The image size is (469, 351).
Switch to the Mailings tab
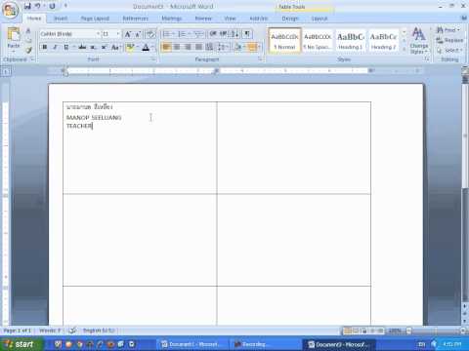[172, 19]
